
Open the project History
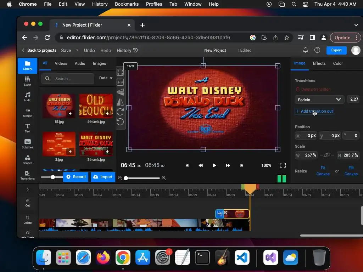click(127, 50)
